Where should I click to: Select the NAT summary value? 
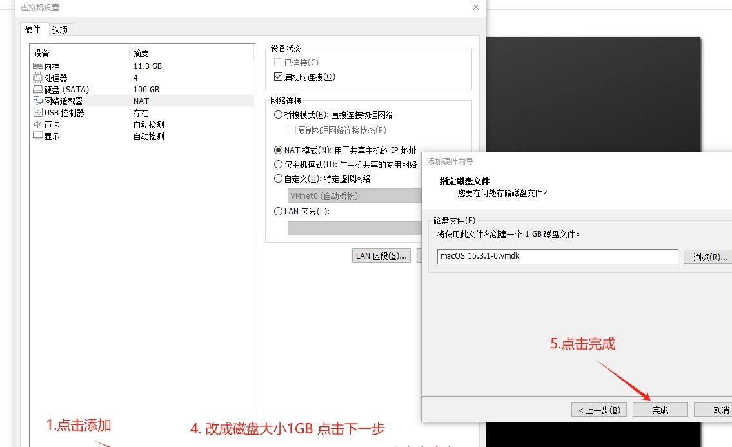coord(141,101)
